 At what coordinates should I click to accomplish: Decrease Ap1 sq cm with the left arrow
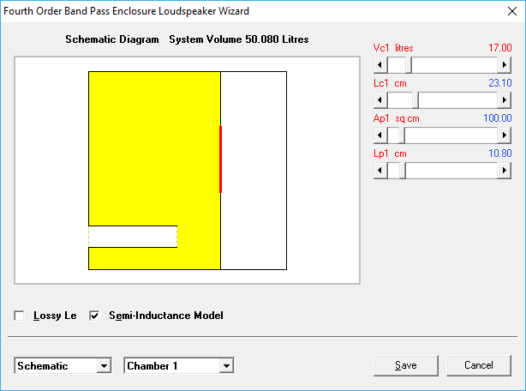380,135
